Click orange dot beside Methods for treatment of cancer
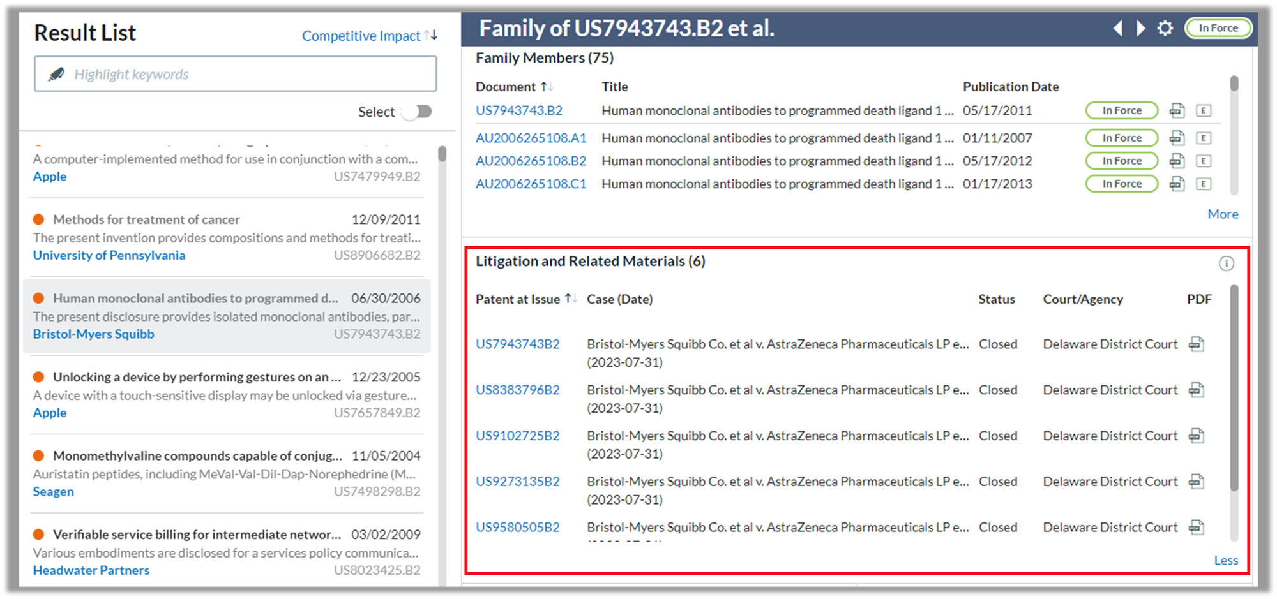The width and height of the screenshot is (1277, 599). 38,219
